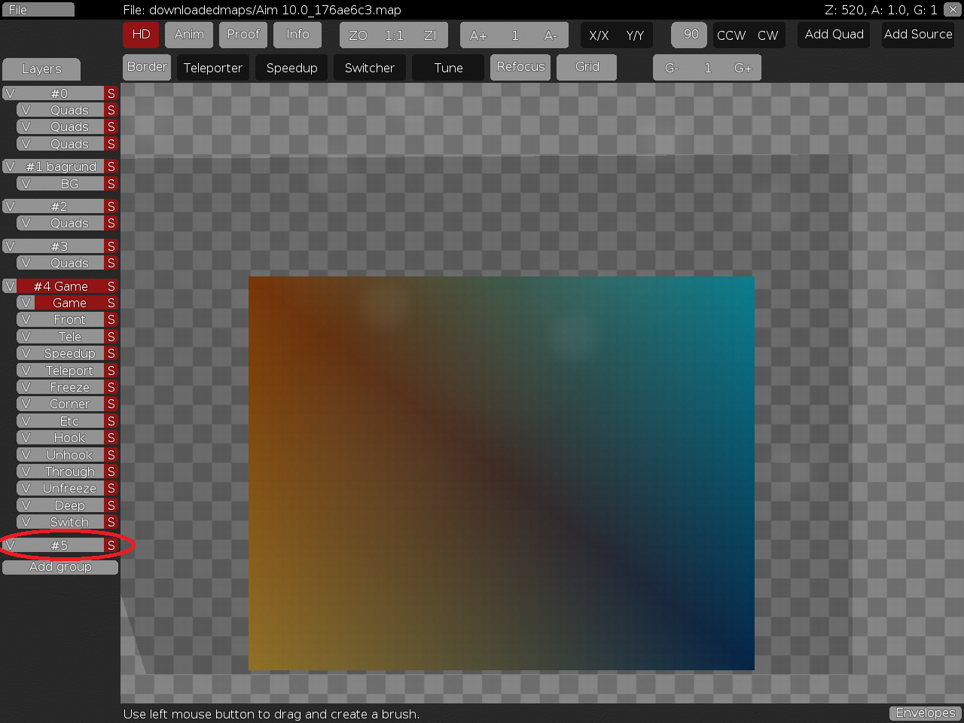Image resolution: width=964 pixels, height=723 pixels.
Task: Increase grid size with G+
Action: pos(743,68)
